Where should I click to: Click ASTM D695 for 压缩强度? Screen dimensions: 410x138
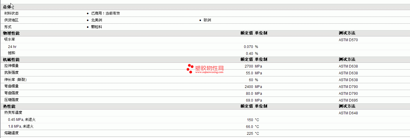348,100
